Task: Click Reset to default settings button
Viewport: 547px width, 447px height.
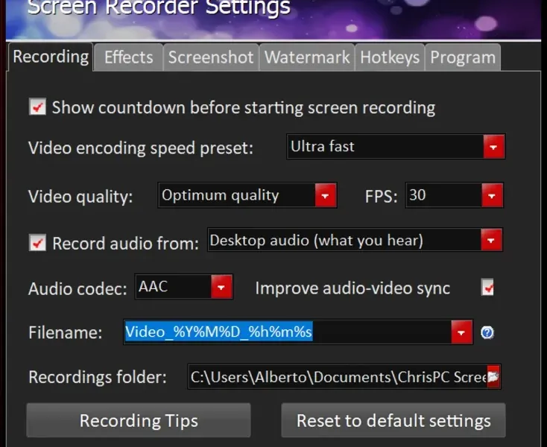Action: point(393,421)
